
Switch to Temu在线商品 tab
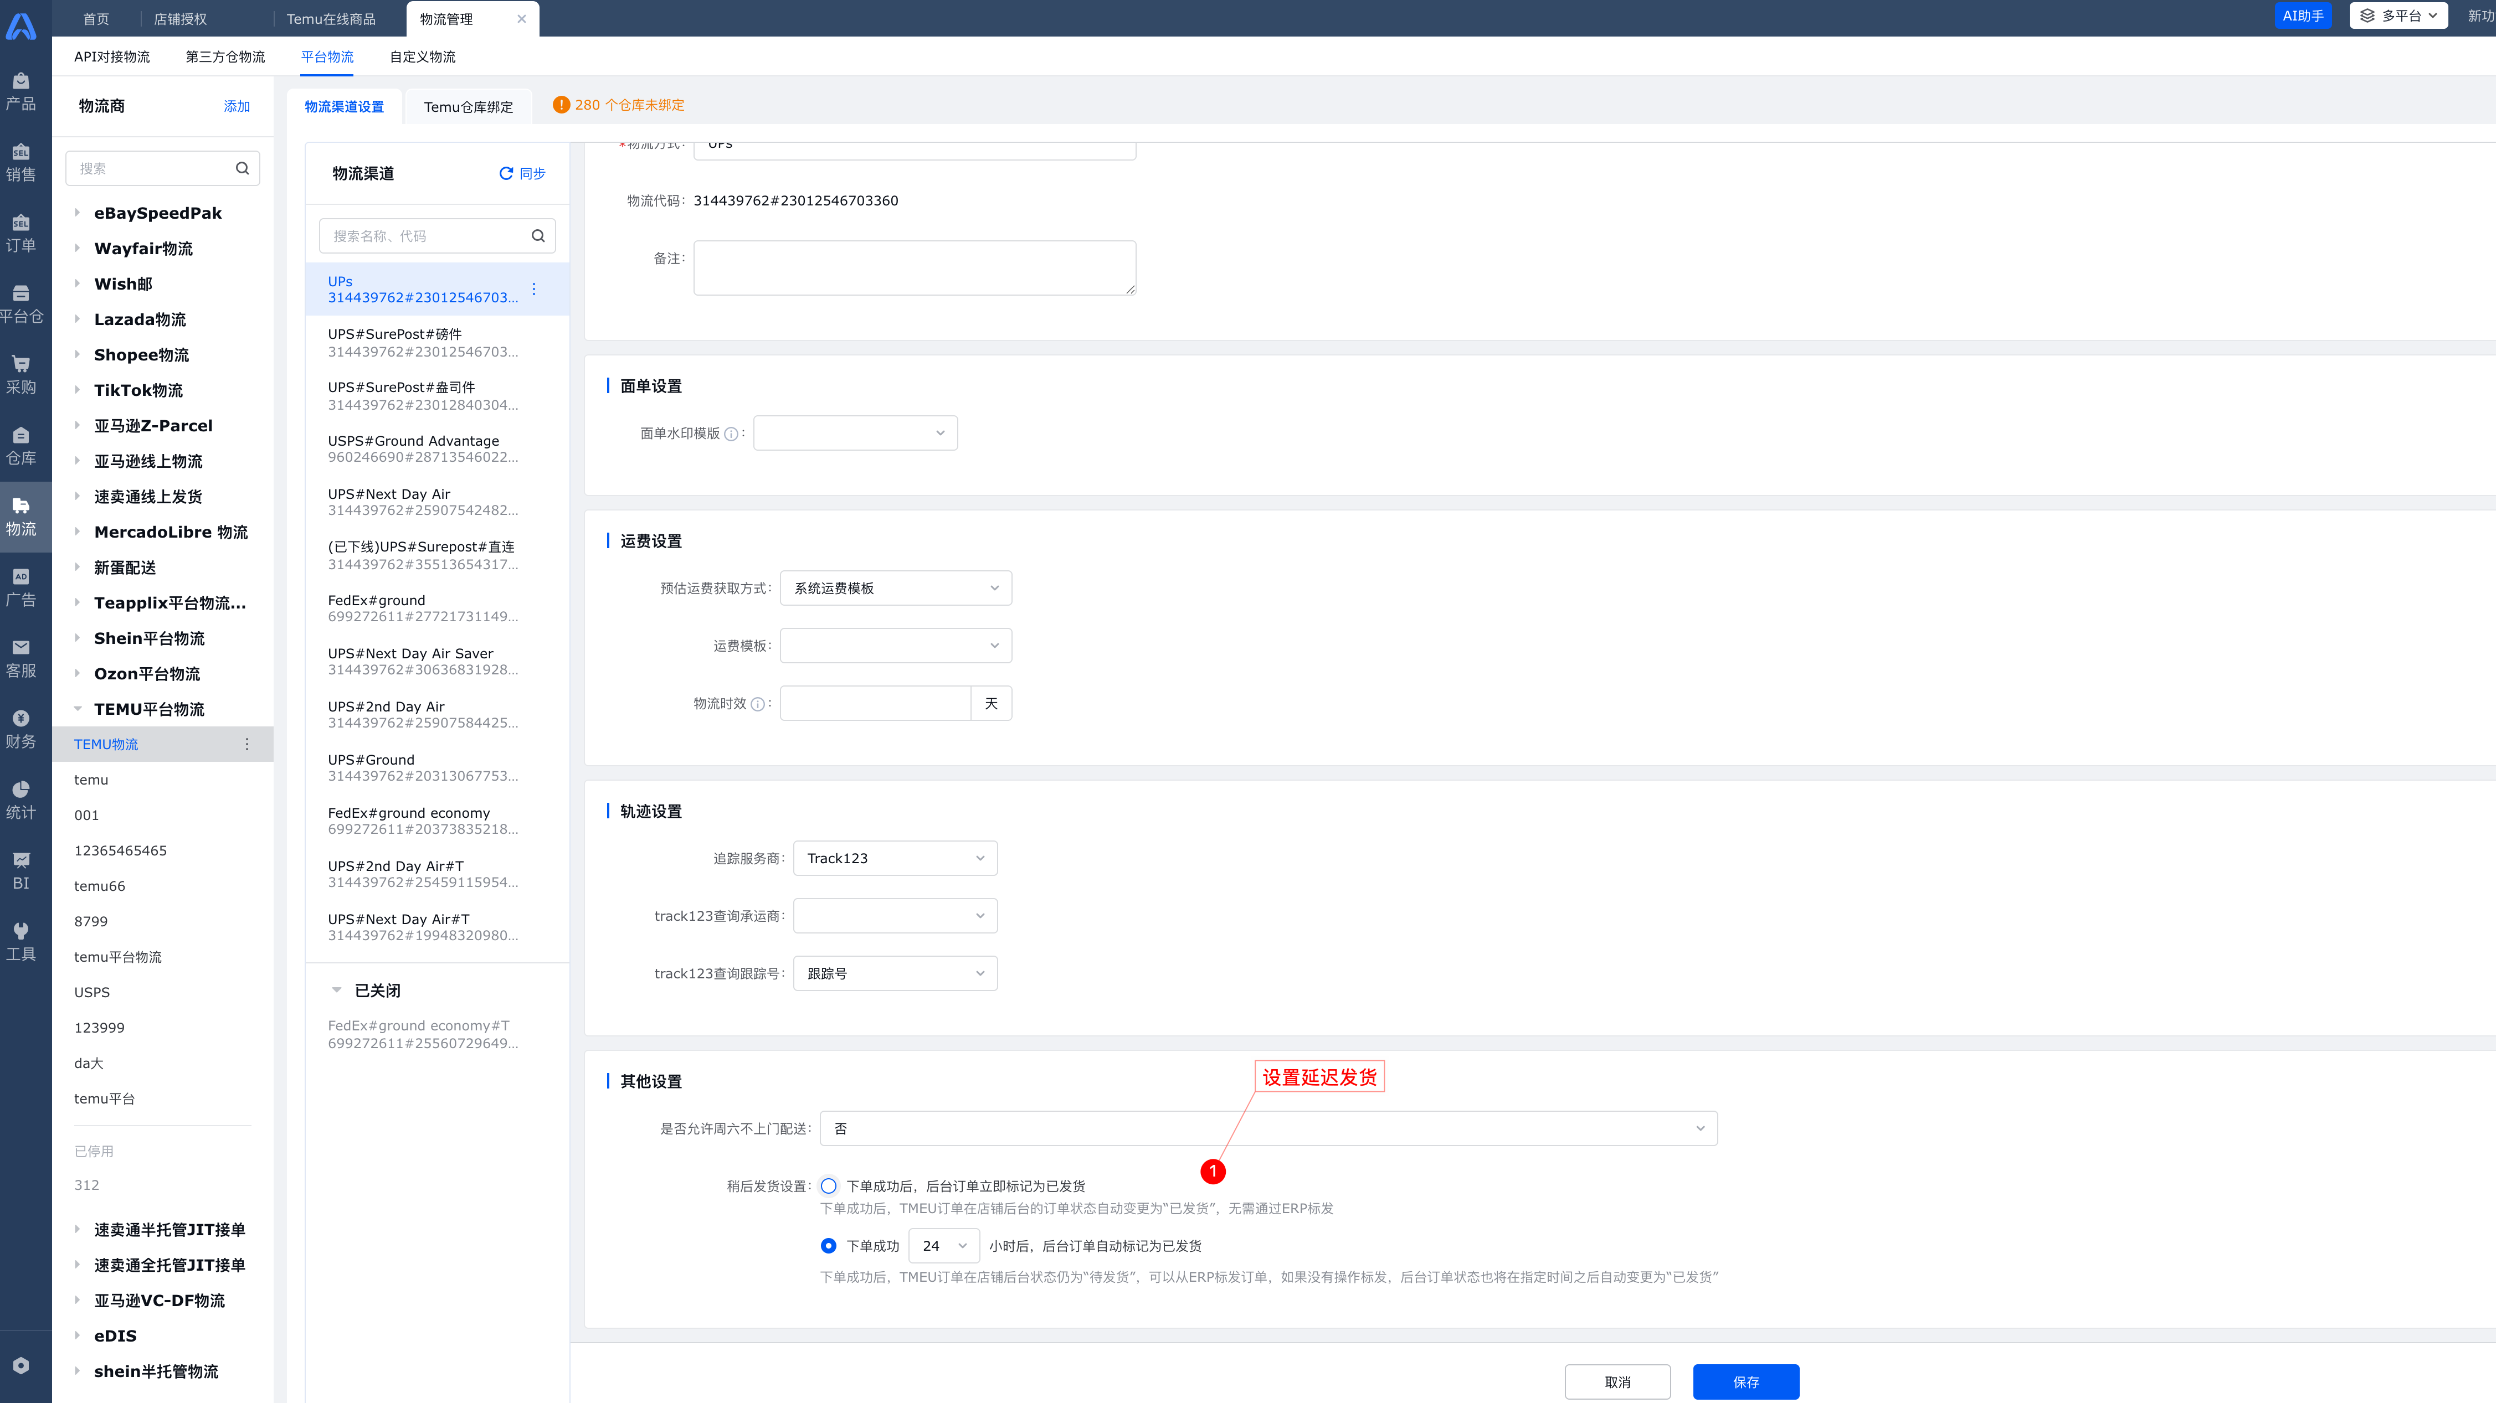(x=331, y=18)
